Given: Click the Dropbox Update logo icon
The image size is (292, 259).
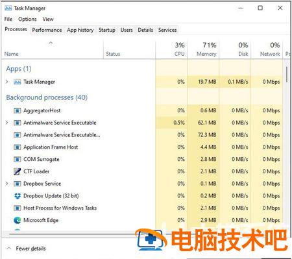Looking at the screenshot, I should (17, 196).
